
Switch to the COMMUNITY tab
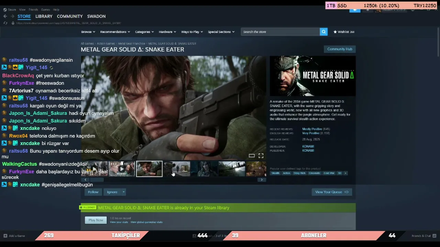[x=70, y=16]
